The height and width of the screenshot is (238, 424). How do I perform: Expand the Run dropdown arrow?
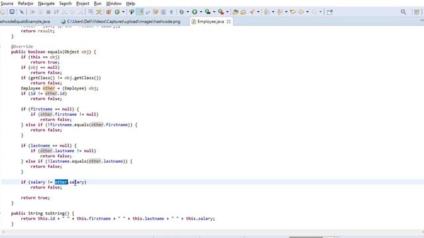201,12
